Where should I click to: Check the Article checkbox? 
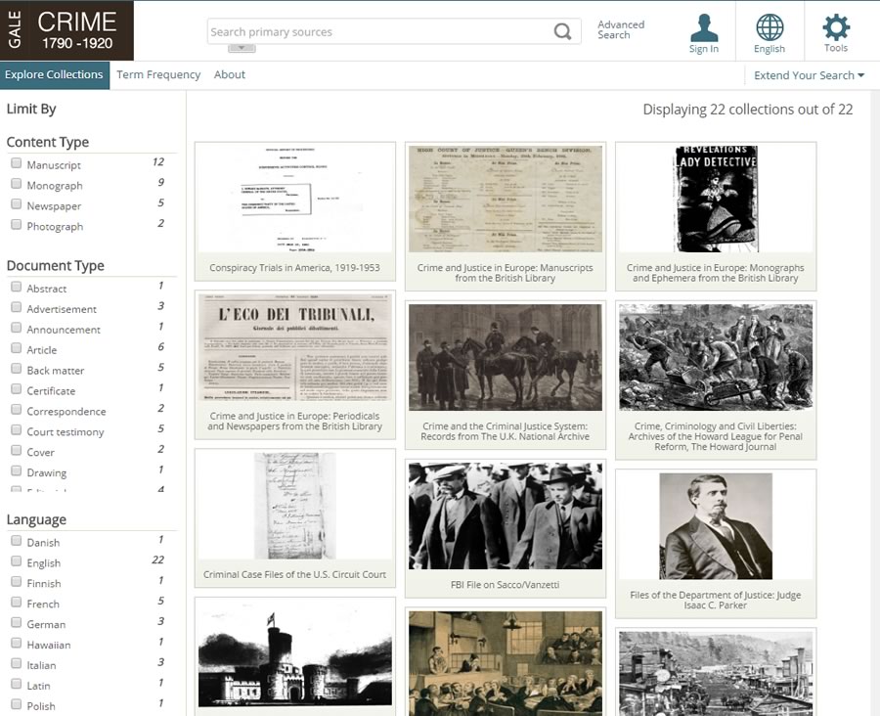point(17,348)
